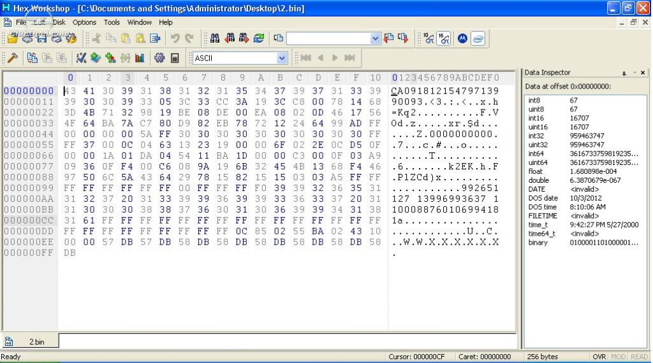The height and width of the screenshot is (363, 653).
Task: Click the DOS time value 8:10:06 AM
Action: click(587, 207)
